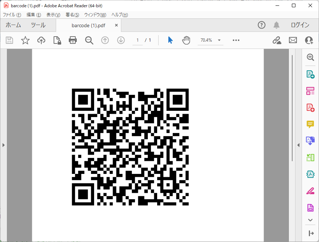
Task: Enable the Hand tool
Action: (186, 40)
